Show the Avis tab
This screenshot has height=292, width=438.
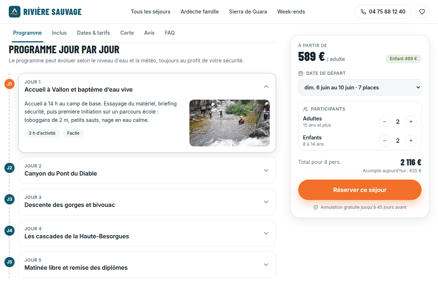pos(149,33)
